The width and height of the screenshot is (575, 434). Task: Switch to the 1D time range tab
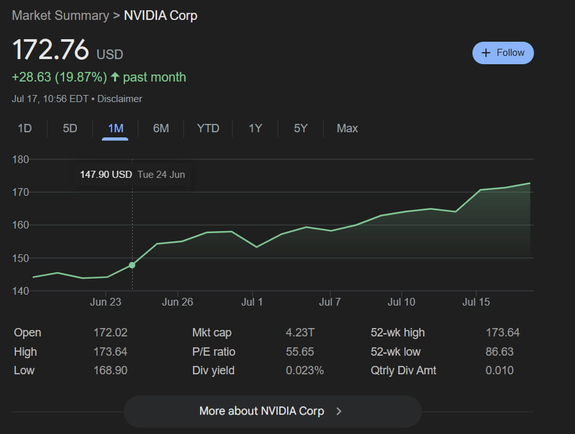click(24, 128)
